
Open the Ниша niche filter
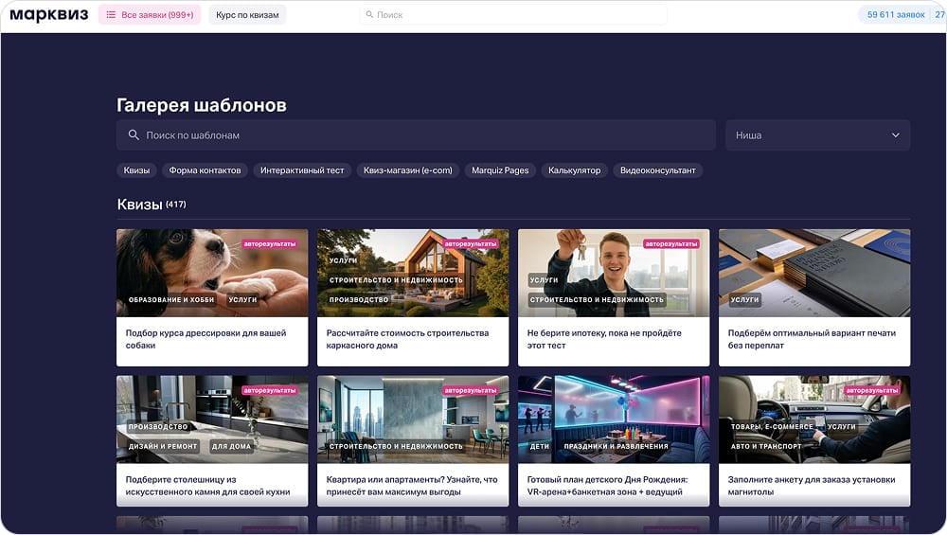817,135
